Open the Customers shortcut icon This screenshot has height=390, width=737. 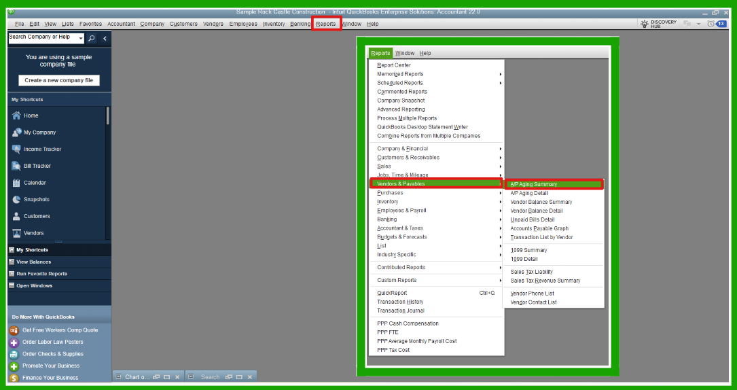click(16, 216)
